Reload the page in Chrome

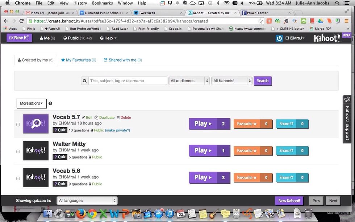click(21, 21)
